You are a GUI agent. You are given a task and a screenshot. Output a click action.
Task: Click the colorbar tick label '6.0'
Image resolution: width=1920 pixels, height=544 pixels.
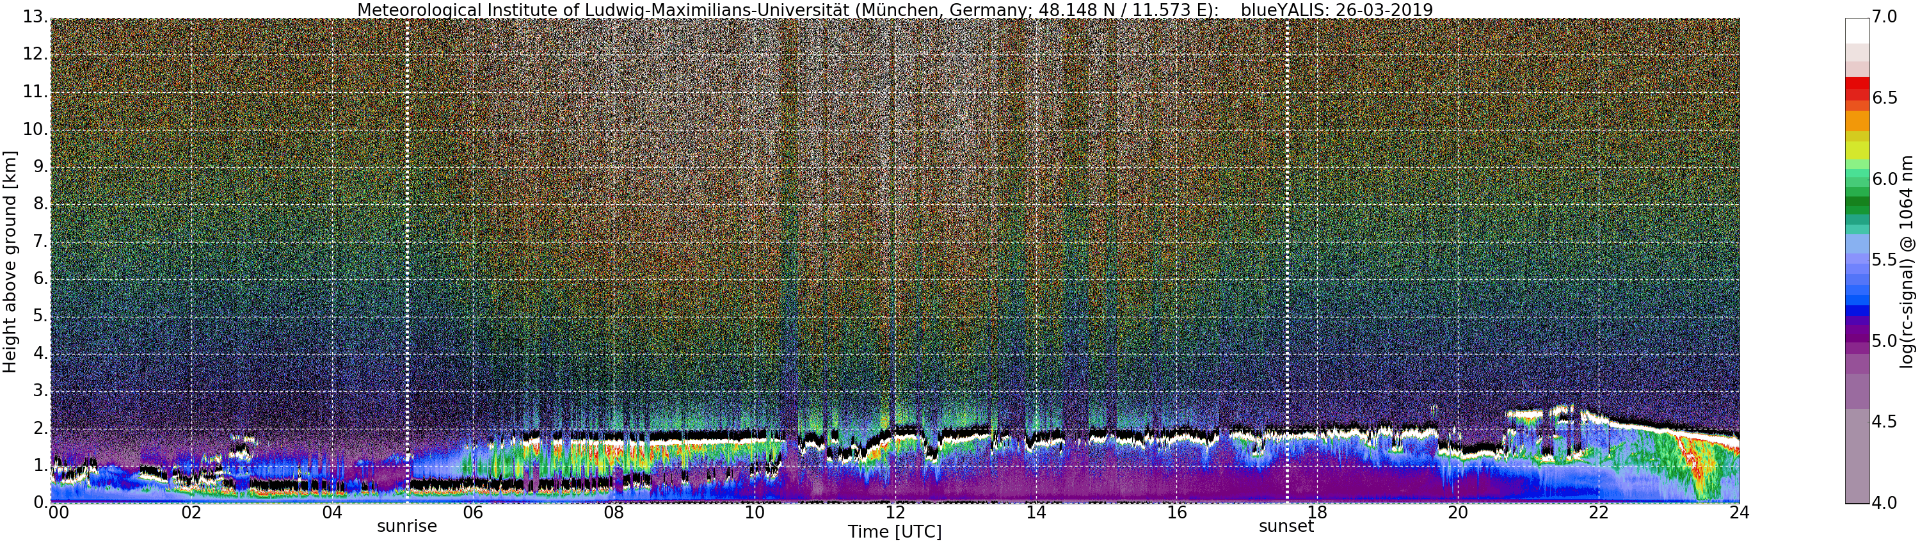tap(1885, 179)
